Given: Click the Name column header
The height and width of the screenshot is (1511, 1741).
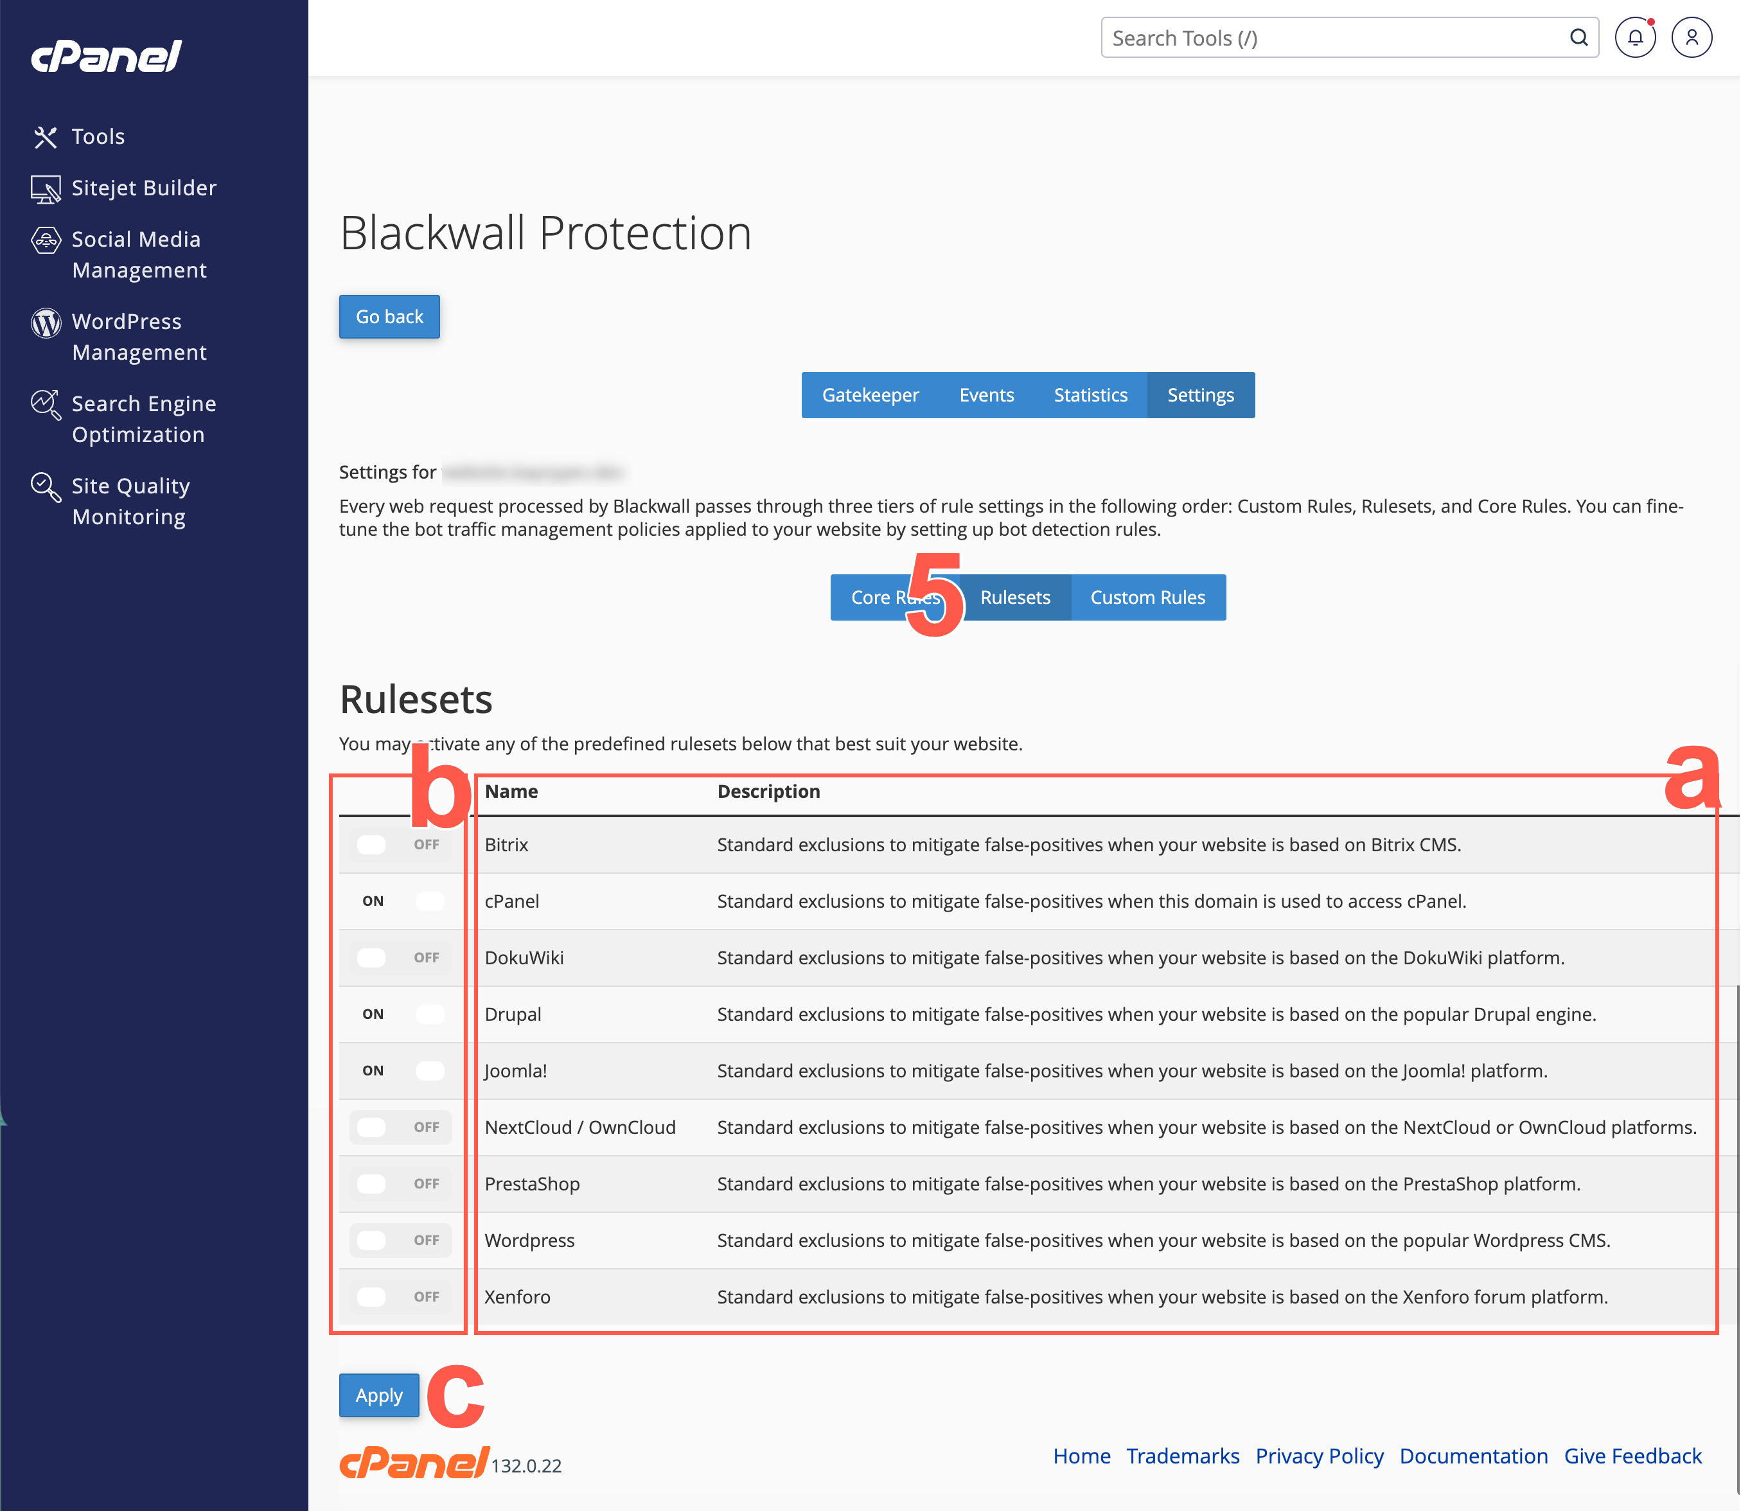Looking at the screenshot, I should [x=511, y=791].
